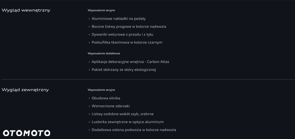Viewport: 295px width, 139px height.
Task: Select the Wygląd wewnętrzny section heading
Action: tap(26, 10)
